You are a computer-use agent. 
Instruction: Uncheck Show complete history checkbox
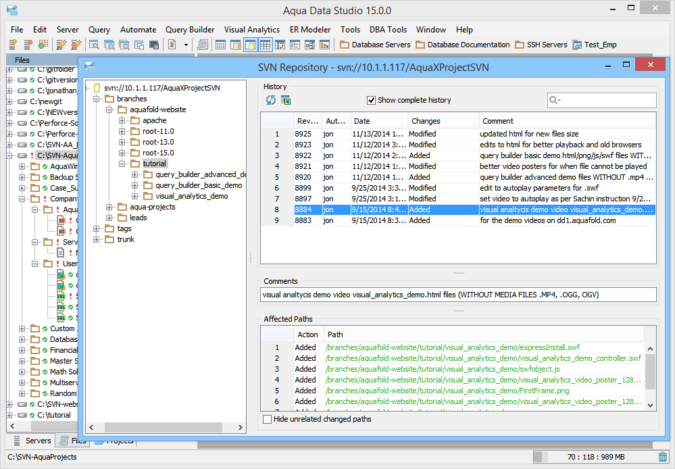point(371,100)
